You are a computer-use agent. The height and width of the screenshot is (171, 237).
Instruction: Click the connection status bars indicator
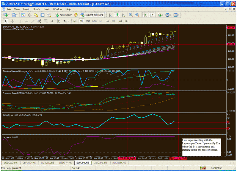[203, 168]
